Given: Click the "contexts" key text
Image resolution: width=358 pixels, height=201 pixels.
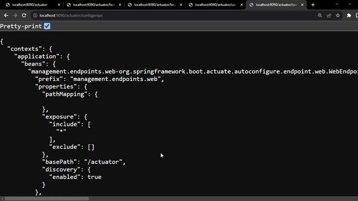Looking at the screenshot, I should tap(25, 49).
